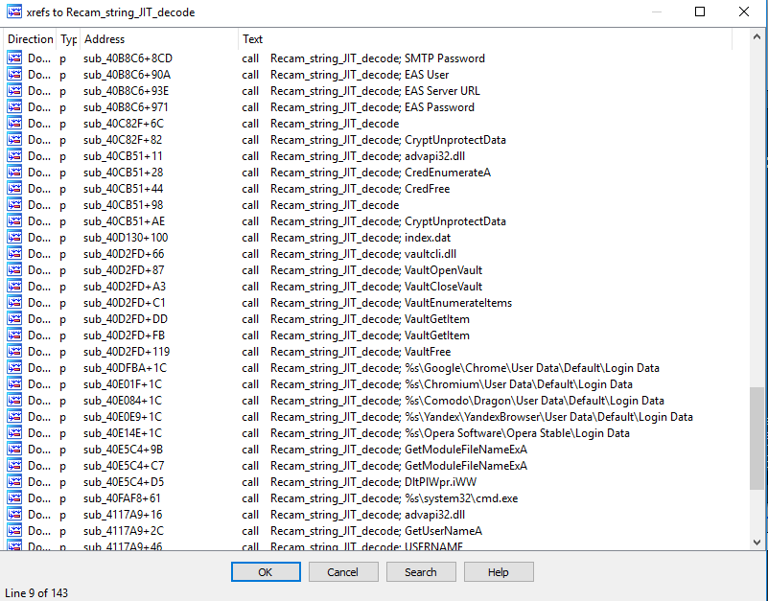The height and width of the screenshot is (601, 768).
Task: Click the xref icon beside sub_40D2FD+87
Action: [x=14, y=269]
